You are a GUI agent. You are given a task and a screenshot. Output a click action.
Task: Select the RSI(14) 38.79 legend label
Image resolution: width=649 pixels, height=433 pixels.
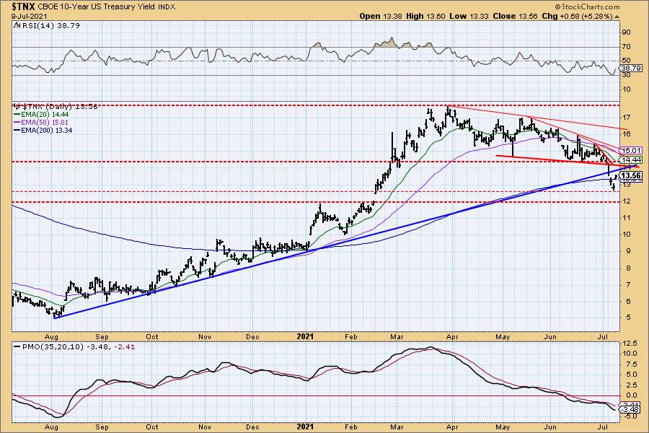click(x=50, y=25)
